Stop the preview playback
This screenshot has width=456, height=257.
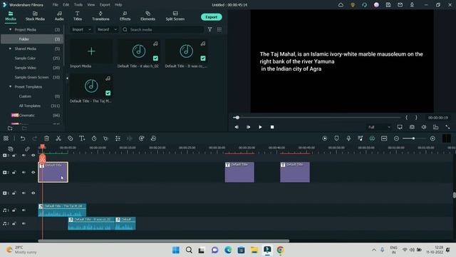pos(272,127)
